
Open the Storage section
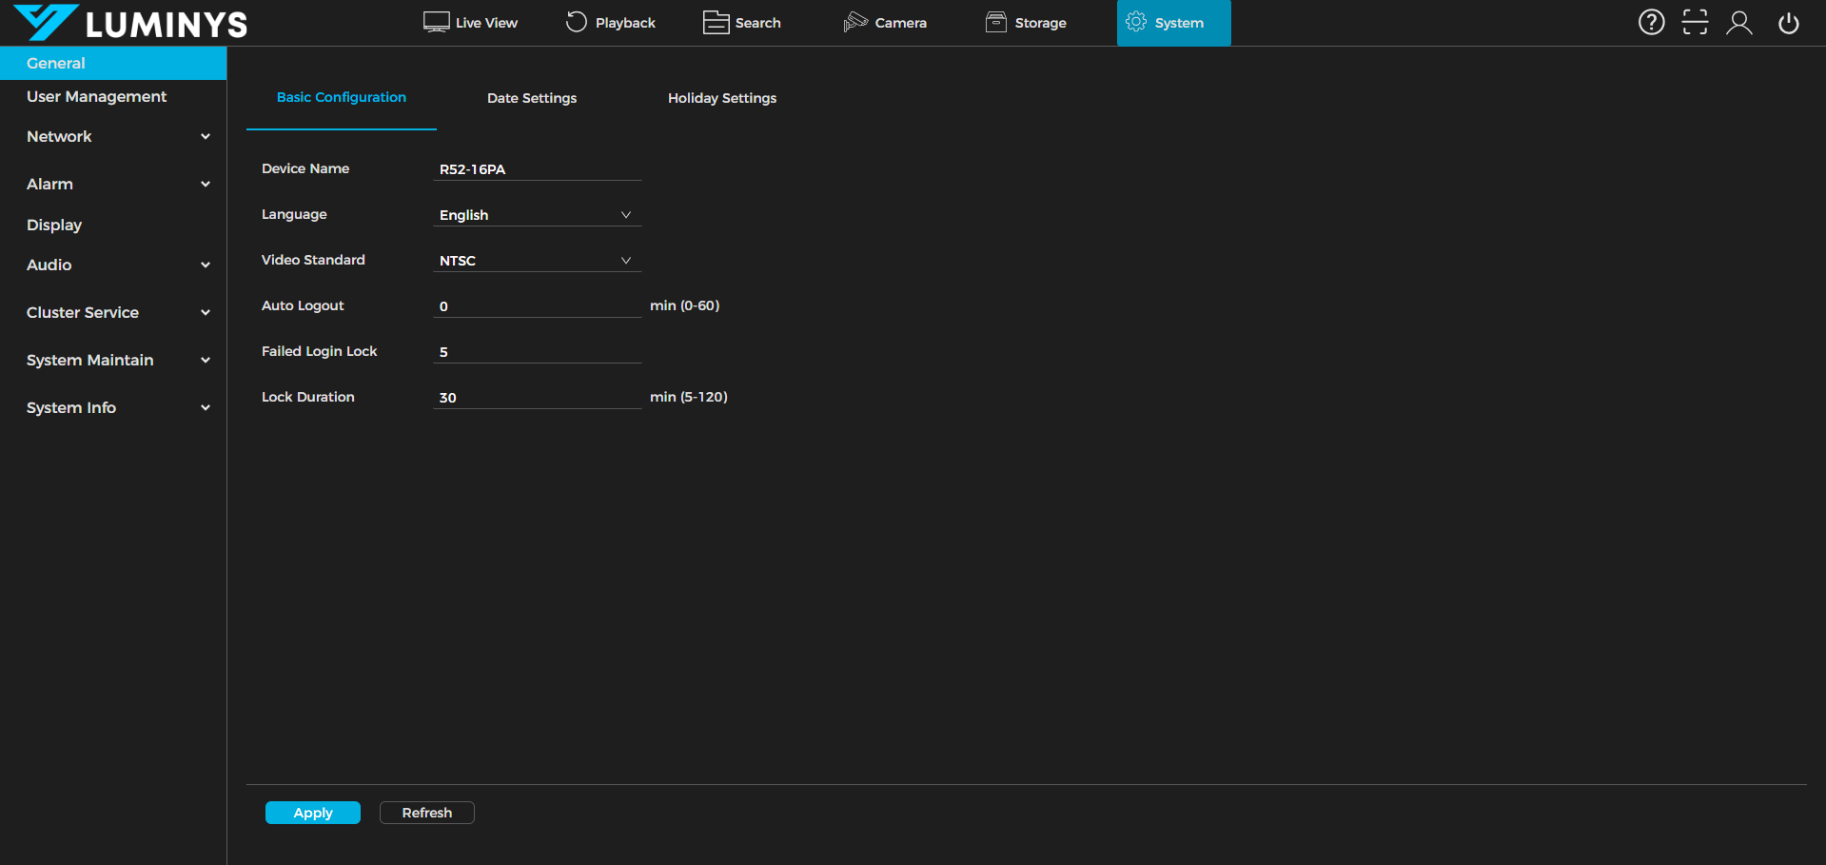pos(1025,23)
